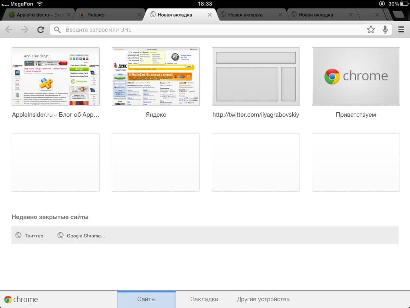Image resolution: width=410 pixels, height=308 pixels.
Task: Open the Приветствуем chrome thumbnail
Action: coord(356,77)
